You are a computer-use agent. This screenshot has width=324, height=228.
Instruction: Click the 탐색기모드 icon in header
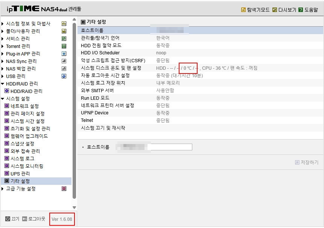tap(243, 10)
